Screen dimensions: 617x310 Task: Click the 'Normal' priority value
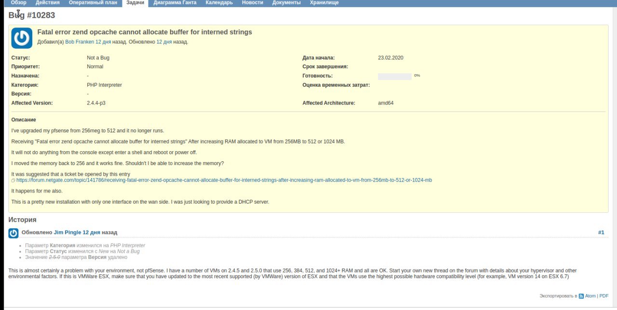pos(95,67)
